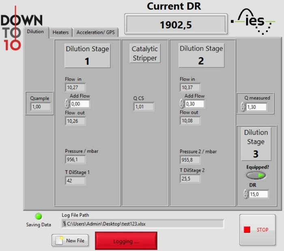Screen dimensions: 284x251
Task: Click the path icon in the Log File Path field
Action: pos(64,224)
